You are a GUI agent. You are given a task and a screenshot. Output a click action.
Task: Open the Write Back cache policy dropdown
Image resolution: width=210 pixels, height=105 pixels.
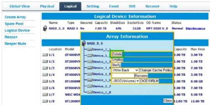[125, 70]
